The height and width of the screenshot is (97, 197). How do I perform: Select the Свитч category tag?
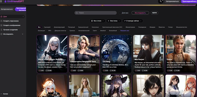point(95,31)
